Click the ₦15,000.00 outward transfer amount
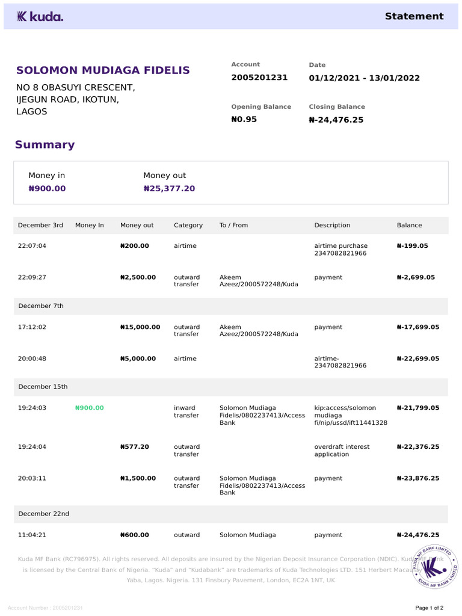The width and height of the screenshot is (462, 616). 140,327
